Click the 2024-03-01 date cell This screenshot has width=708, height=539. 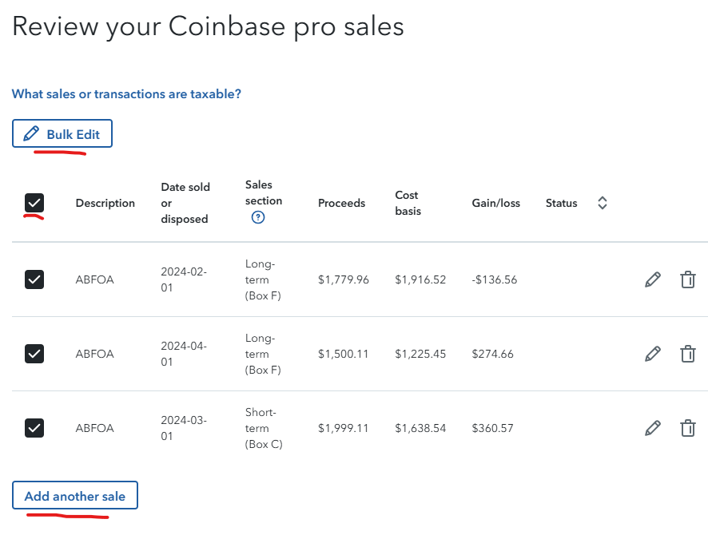click(x=184, y=428)
